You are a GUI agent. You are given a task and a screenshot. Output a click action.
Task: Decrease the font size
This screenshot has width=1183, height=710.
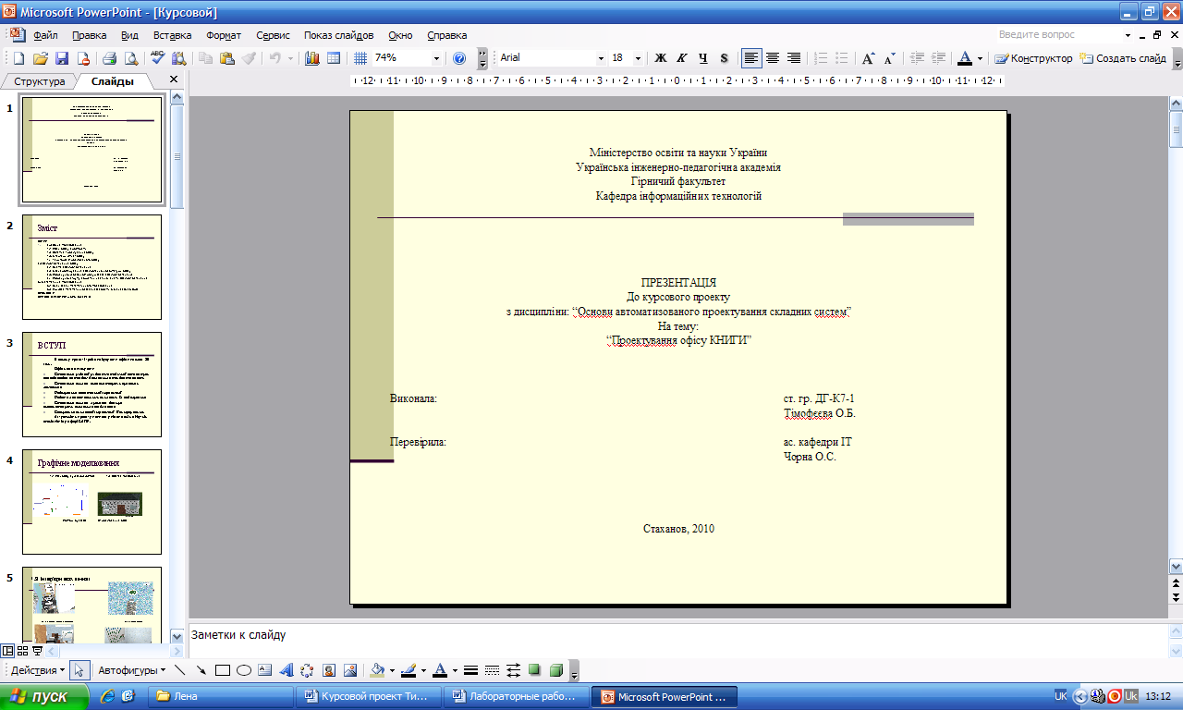point(889,58)
